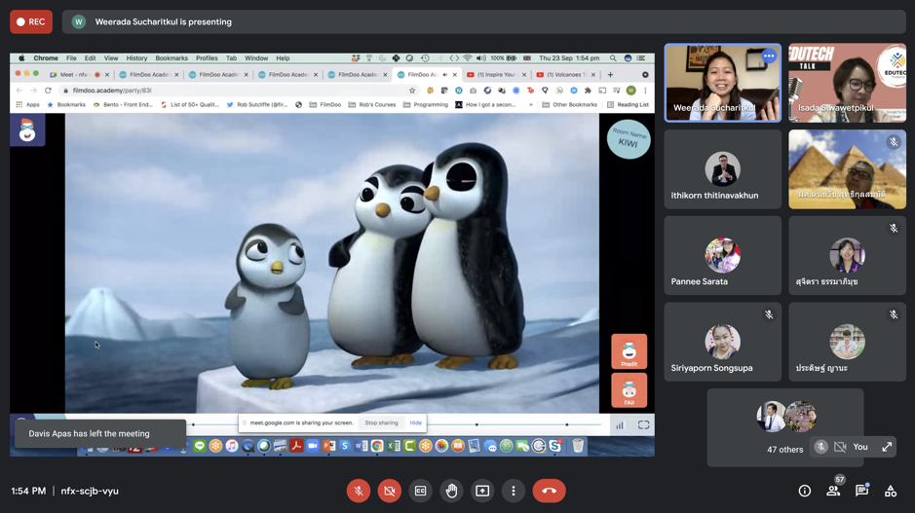The width and height of the screenshot is (915, 513).
Task: Click Stop sharing button
Action: point(381,422)
